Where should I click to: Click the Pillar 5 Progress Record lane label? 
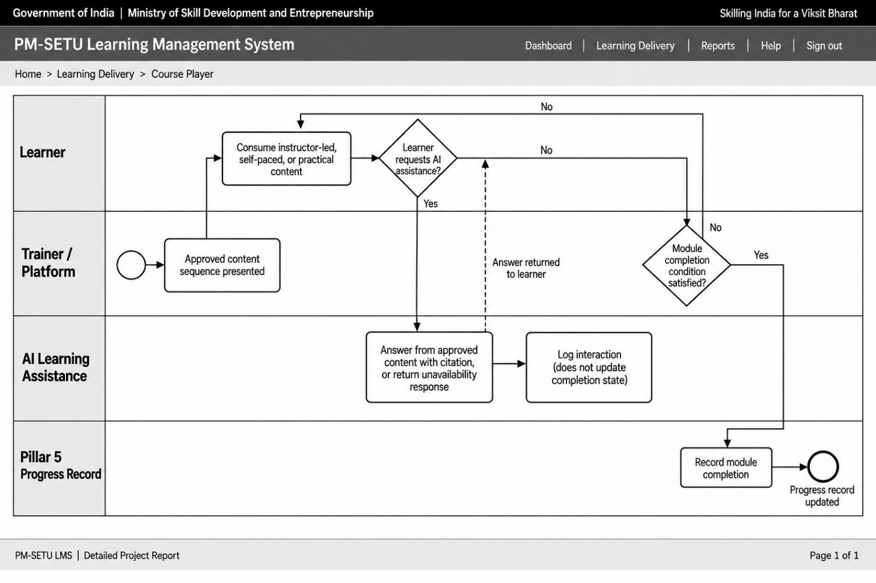click(60, 465)
